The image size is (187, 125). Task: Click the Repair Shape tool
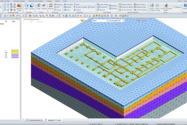tap(141, 4)
